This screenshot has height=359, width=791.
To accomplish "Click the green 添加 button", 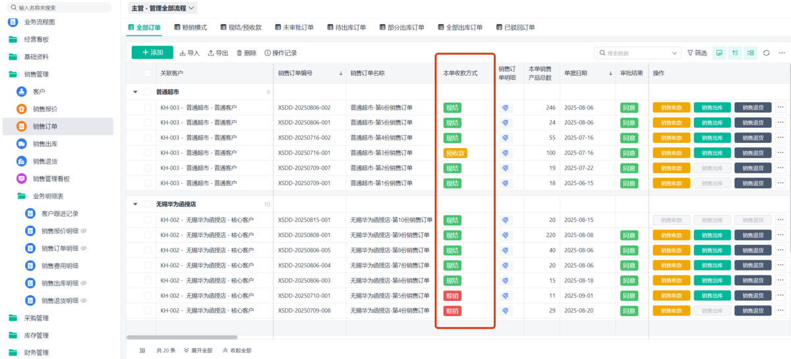I will pyautogui.click(x=152, y=53).
